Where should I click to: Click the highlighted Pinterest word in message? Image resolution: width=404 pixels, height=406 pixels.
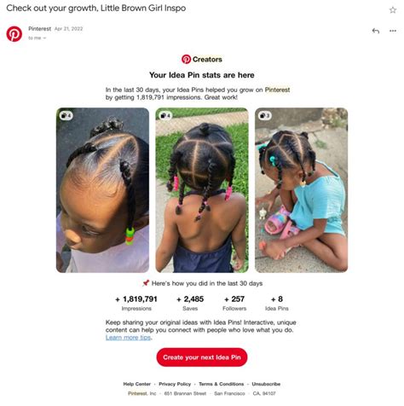[277, 90]
